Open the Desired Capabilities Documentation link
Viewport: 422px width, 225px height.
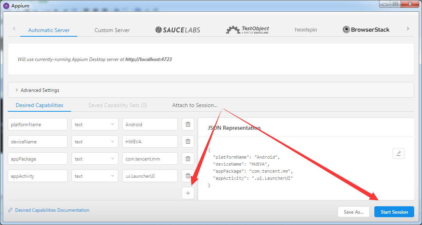(52, 210)
